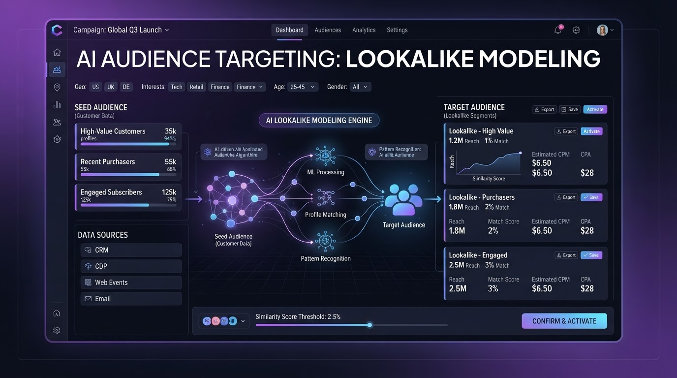Image resolution: width=677 pixels, height=378 pixels.
Task: Click the round node icon labeled Pattern Recognition
Action: [x=325, y=241]
